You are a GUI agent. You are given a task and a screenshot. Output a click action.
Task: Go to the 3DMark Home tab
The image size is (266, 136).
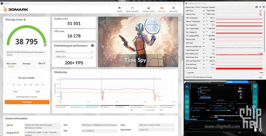click(x=119, y=10)
